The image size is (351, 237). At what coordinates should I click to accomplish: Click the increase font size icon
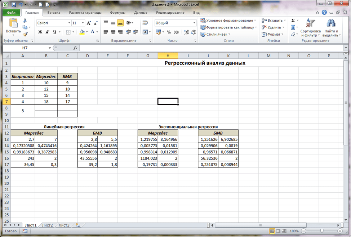89,23
